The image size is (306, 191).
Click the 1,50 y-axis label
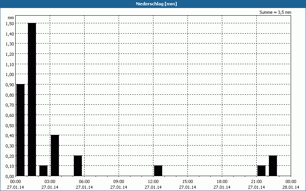pyautogui.click(x=10, y=24)
